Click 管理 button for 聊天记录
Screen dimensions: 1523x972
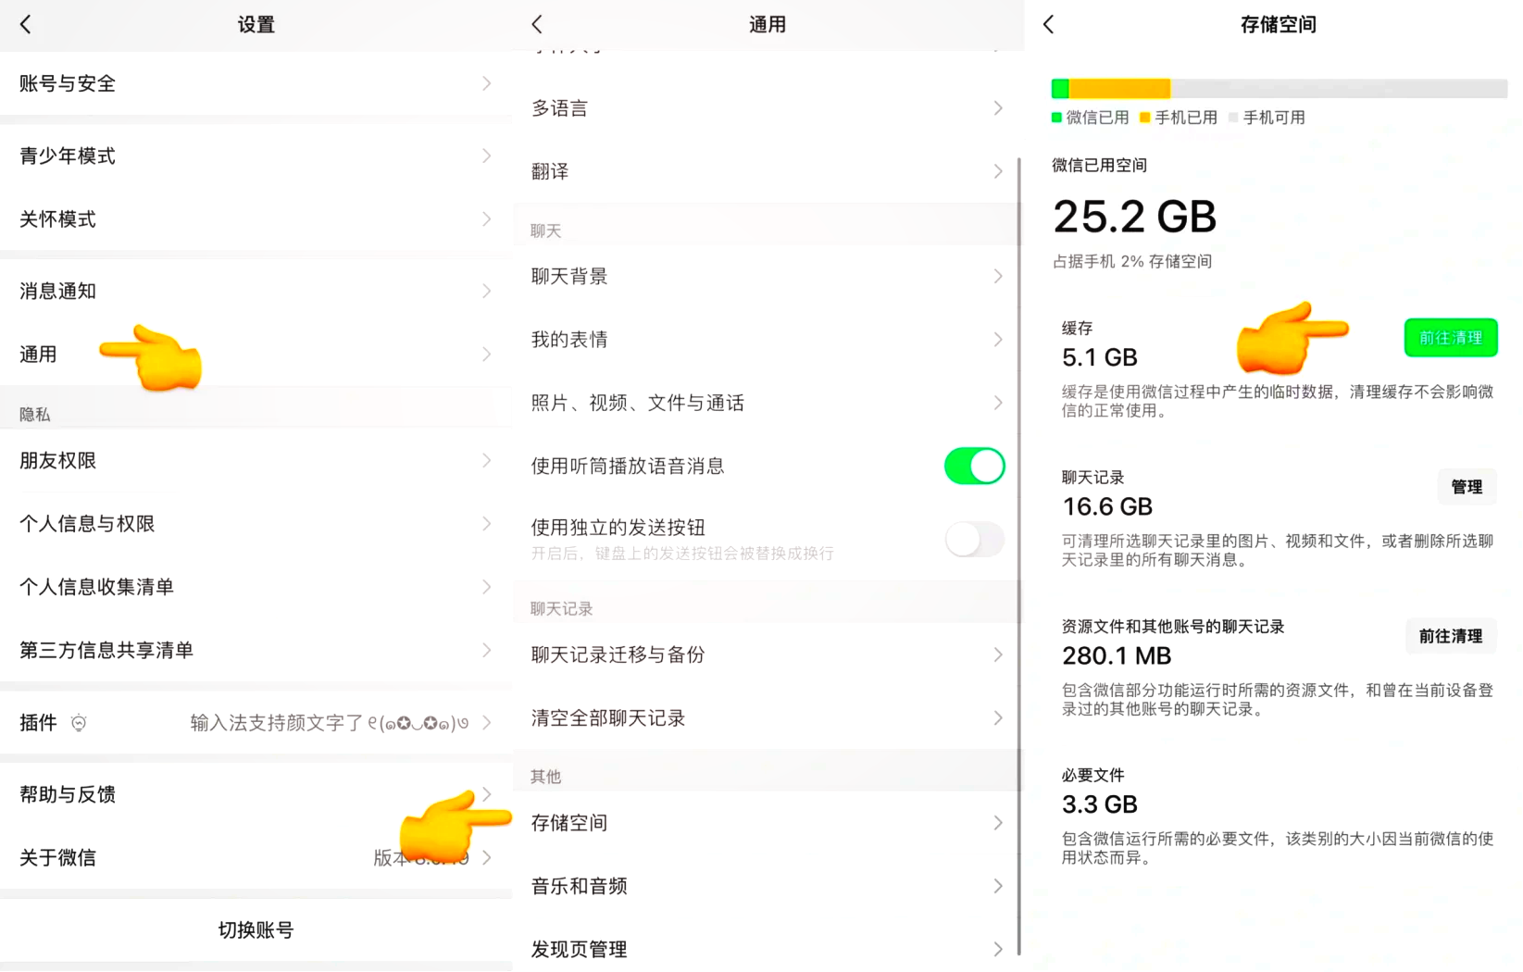coord(1467,487)
